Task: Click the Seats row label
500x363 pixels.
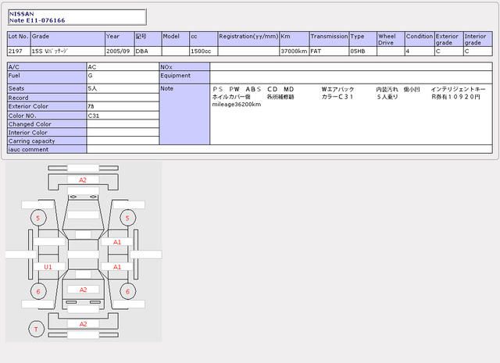Action: pos(47,88)
